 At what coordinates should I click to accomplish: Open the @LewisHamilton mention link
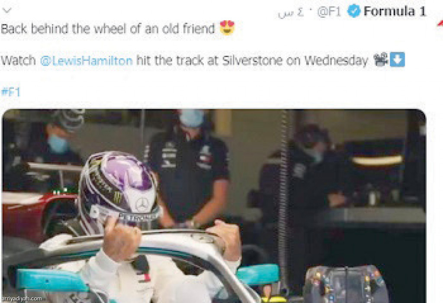(87, 61)
